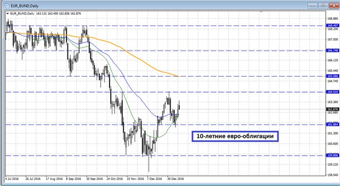Select the 166.748 horizontal level label
Viewport: 340px width, 186px height.
tap(332, 50)
